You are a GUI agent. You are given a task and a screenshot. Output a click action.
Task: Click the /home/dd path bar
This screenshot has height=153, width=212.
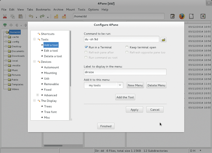[x=119, y=16]
